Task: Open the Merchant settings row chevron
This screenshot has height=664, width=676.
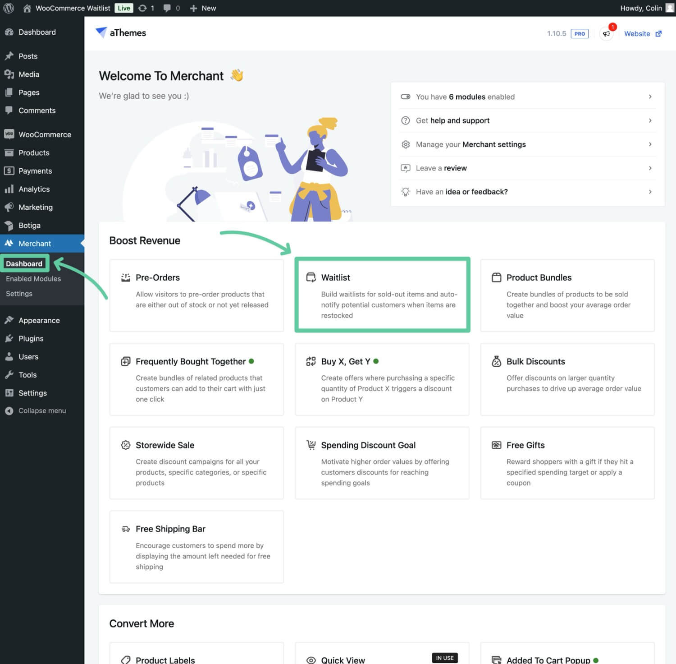Action: coord(650,144)
